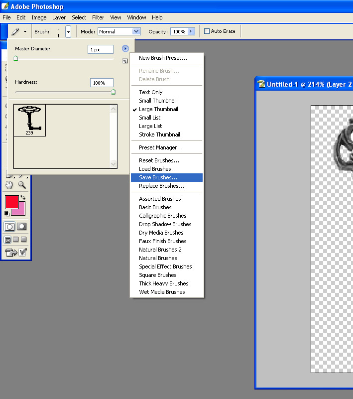353x399 pixels.
Task: Open the Brush picker dropdown arrow
Action: pyautogui.click(x=68, y=31)
